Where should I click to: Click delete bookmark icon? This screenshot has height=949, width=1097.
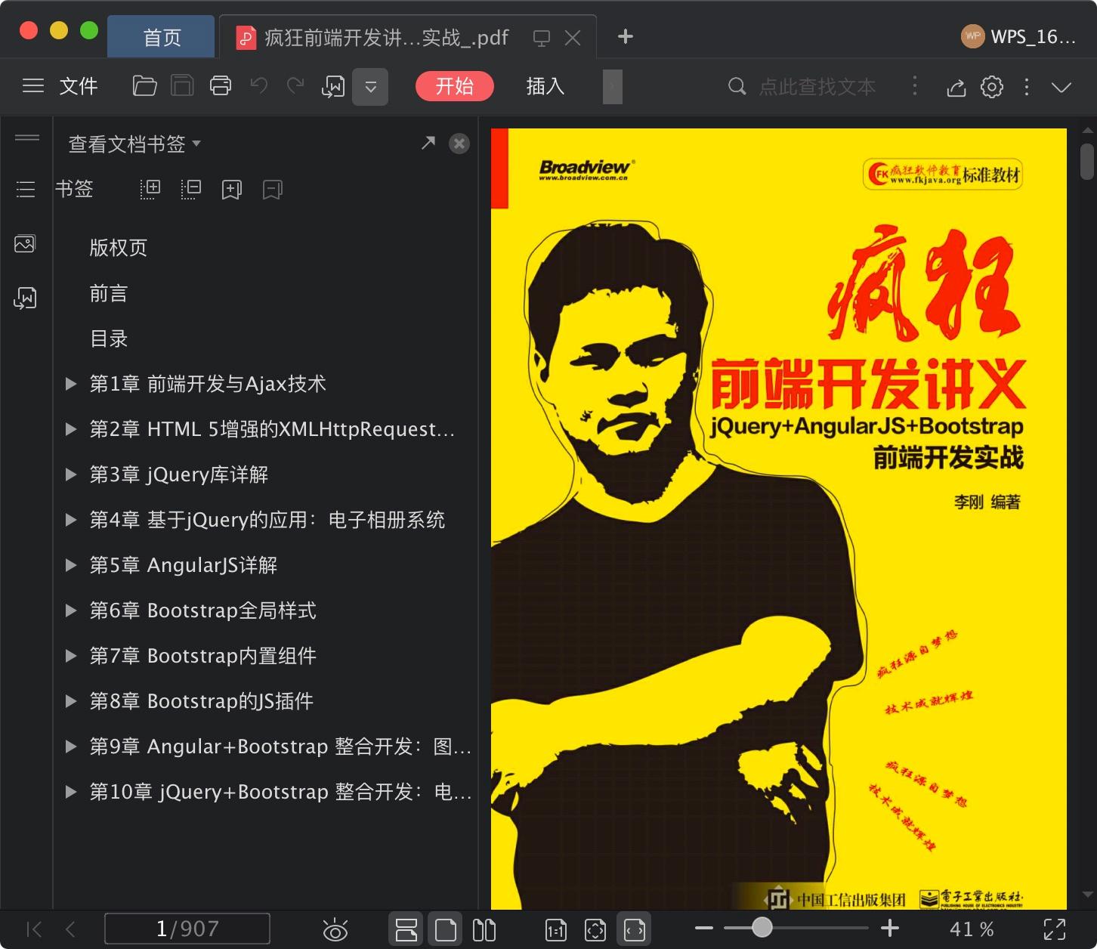coord(273,189)
